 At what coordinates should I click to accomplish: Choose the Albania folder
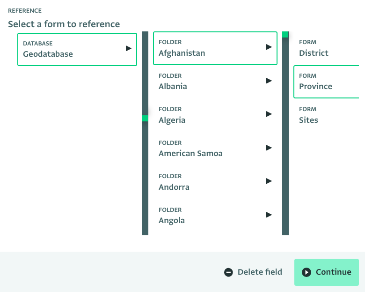pos(215,82)
